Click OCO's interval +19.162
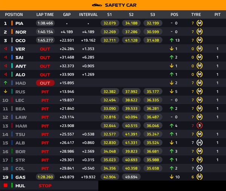226x191 pixels. [88, 40]
